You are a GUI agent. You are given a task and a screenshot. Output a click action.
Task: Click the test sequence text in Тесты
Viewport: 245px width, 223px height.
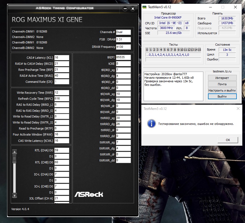(x=173, y=55)
